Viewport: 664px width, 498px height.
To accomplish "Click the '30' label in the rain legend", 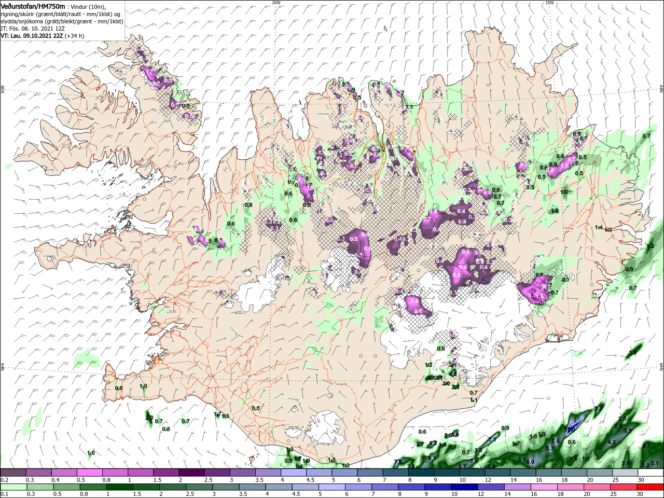I will click(641, 494).
